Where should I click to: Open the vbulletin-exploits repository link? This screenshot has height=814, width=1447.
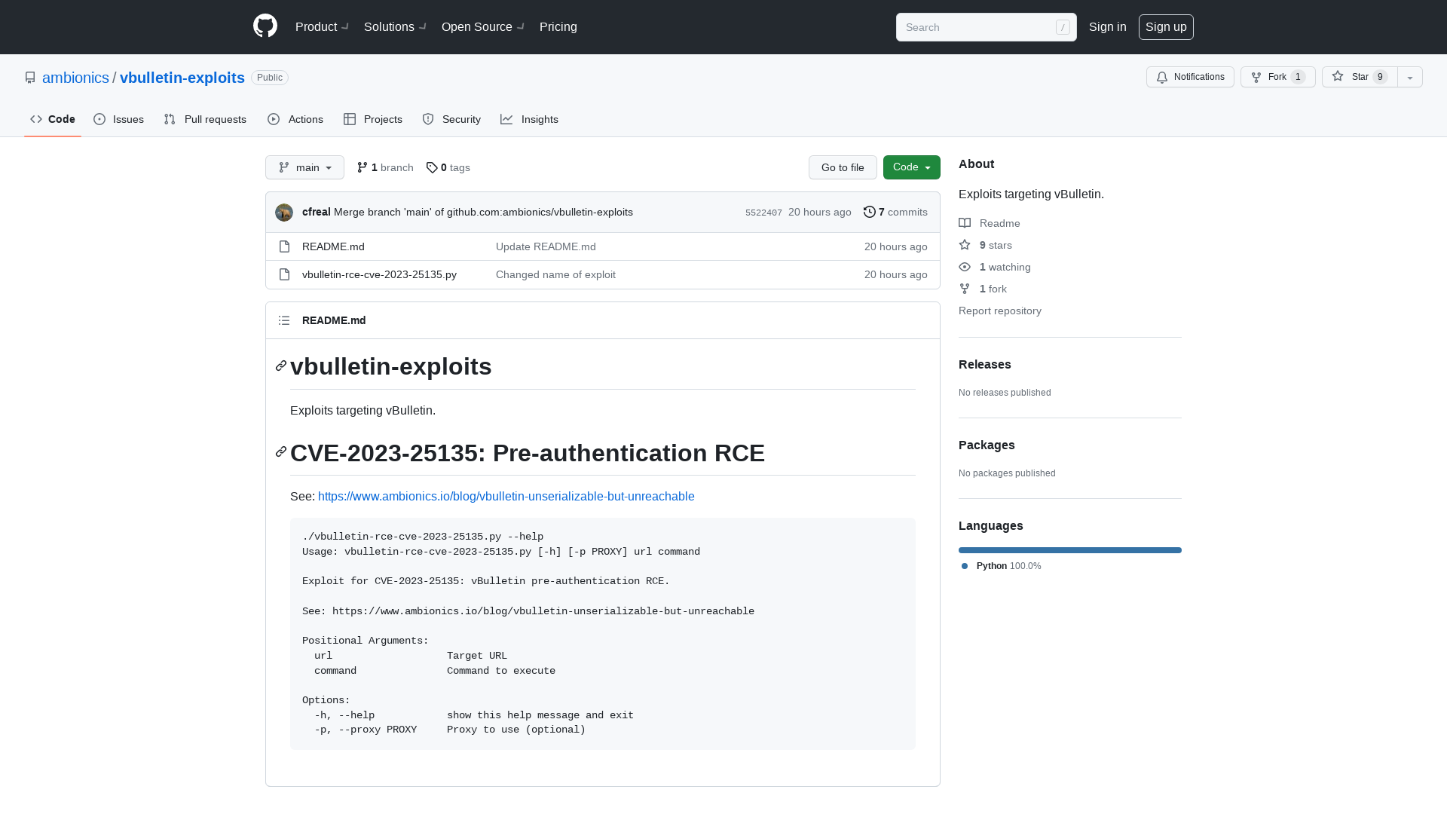pyautogui.click(x=182, y=78)
